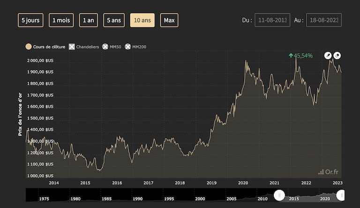Open the Du start date field
The height and width of the screenshot is (208, 360).
click(x=272, y=20)
